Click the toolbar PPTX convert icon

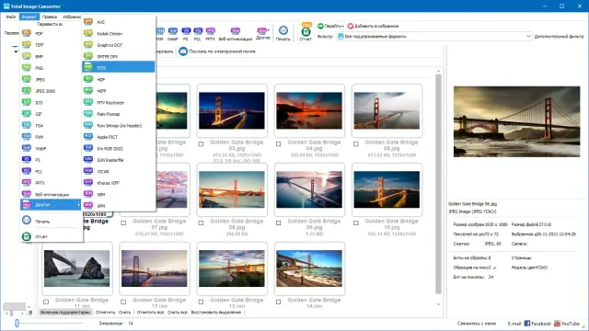211,34
